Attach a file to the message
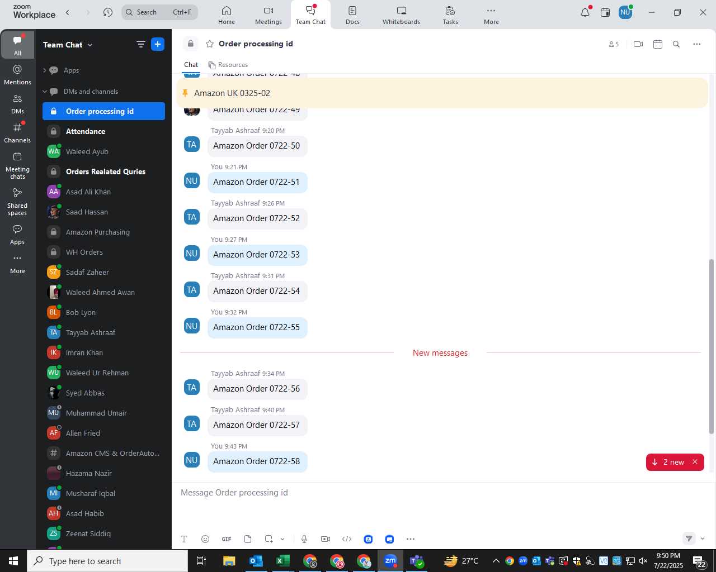716x572 pixels. pos(248,539)
